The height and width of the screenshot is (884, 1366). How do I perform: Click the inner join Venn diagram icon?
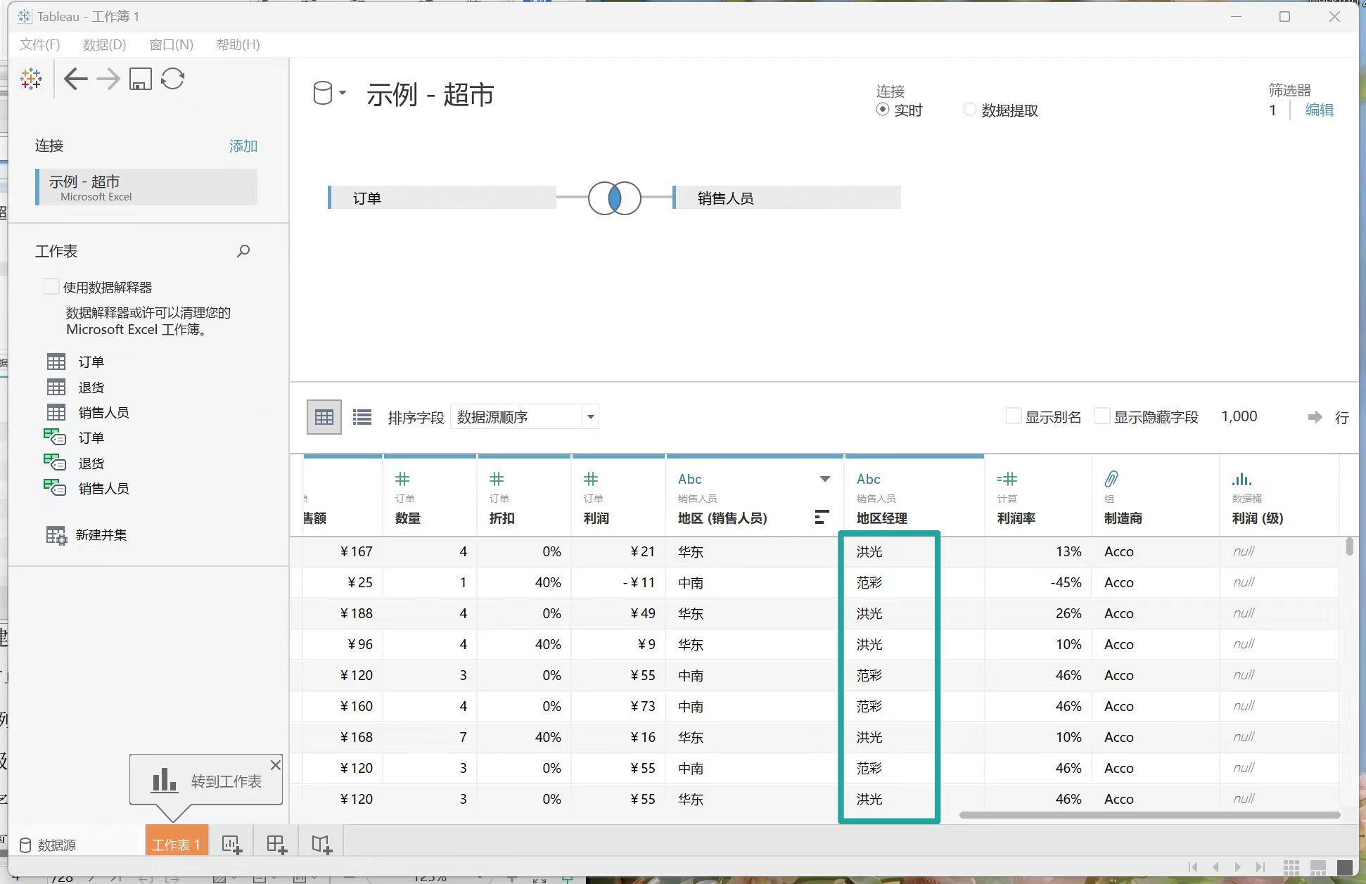tap(614, 198)
